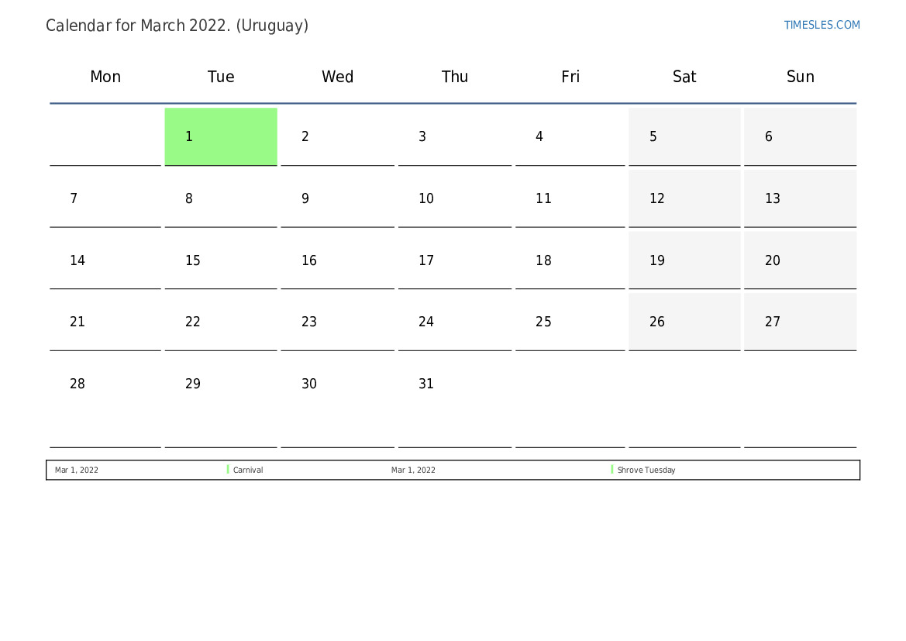The height and width of the screenshot is (641, 906).
Task: Select day 11 in the calendar
Action: (x=570, y=198)
